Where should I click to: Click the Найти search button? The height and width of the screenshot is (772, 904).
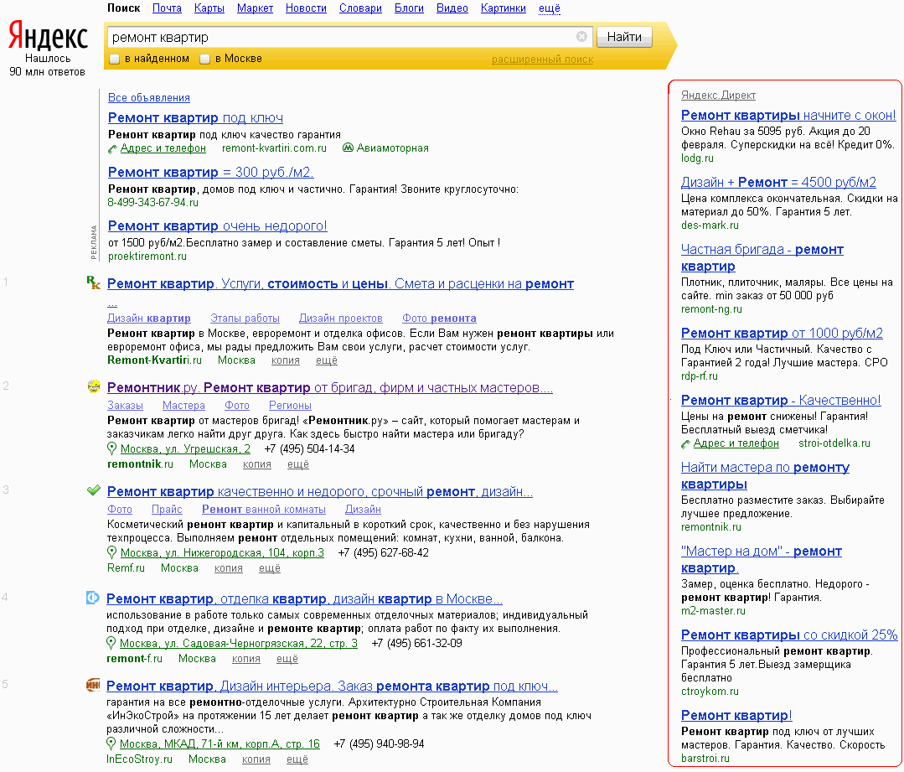(624, 37)
